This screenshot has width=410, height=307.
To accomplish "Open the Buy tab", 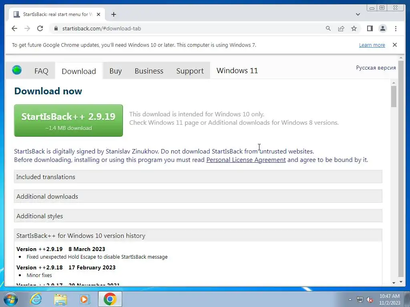I will [x=115, y=71].
